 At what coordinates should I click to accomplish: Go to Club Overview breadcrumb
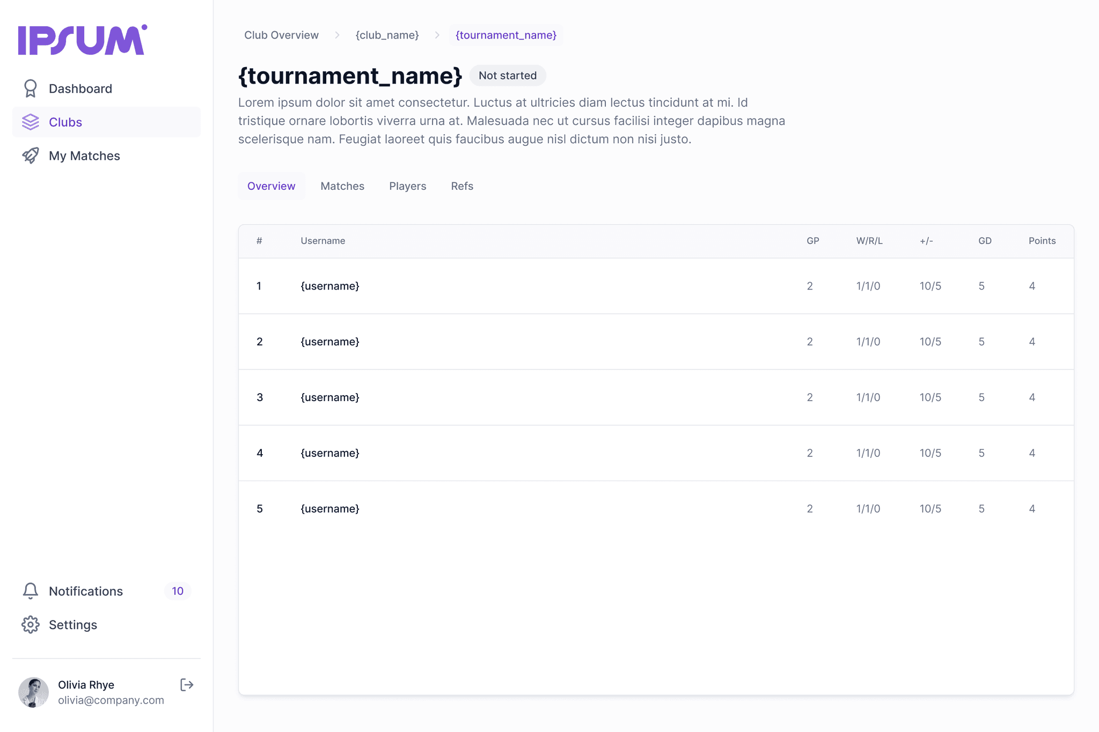pyautogui.click(x=281, y=35)
